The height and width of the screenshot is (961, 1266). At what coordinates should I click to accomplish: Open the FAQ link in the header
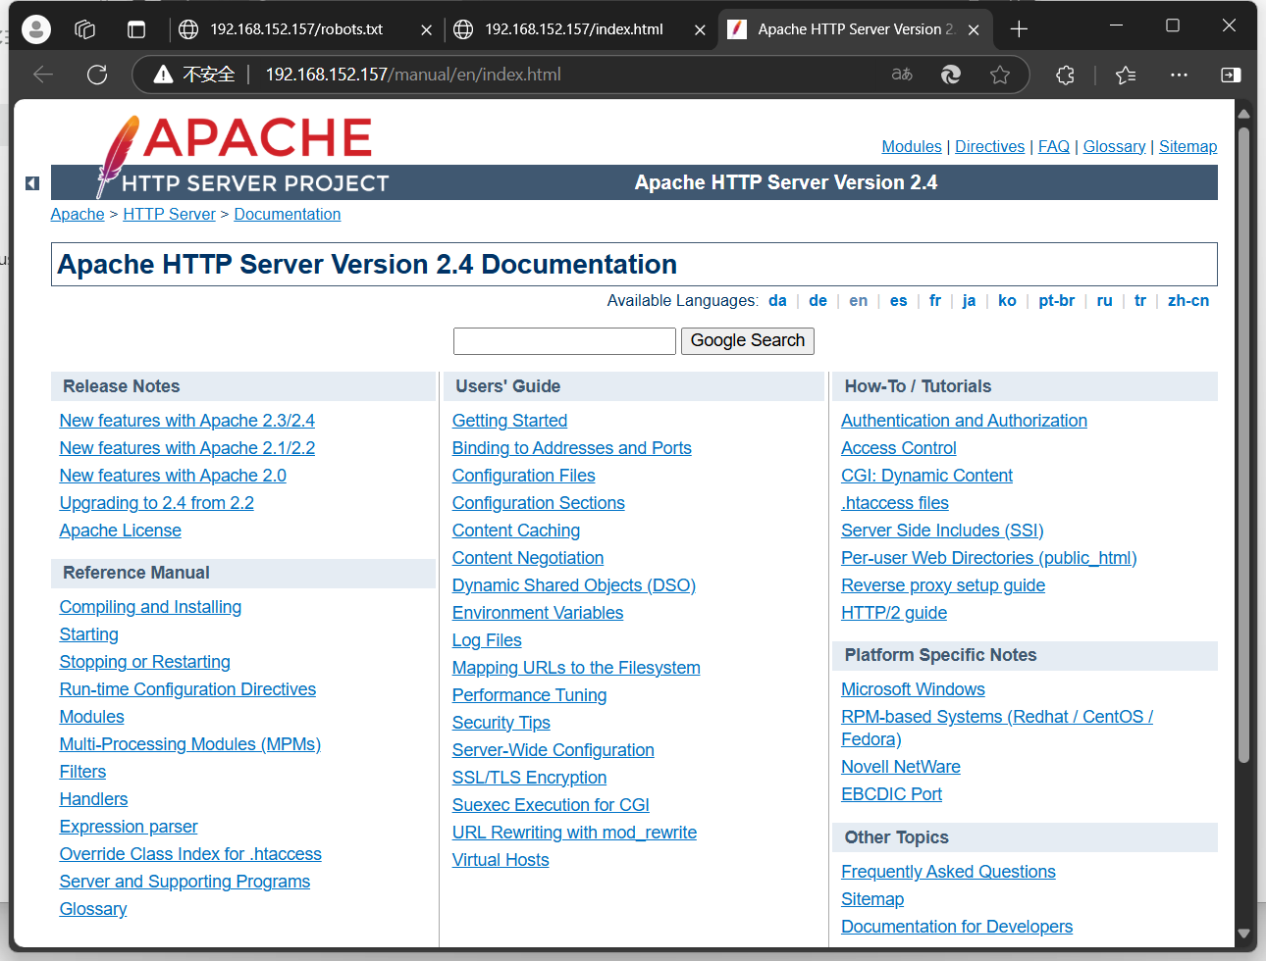[x=1054, y=146]
